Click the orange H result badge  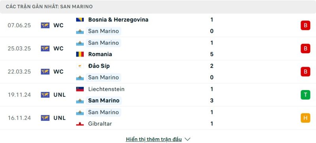[305, 118]
